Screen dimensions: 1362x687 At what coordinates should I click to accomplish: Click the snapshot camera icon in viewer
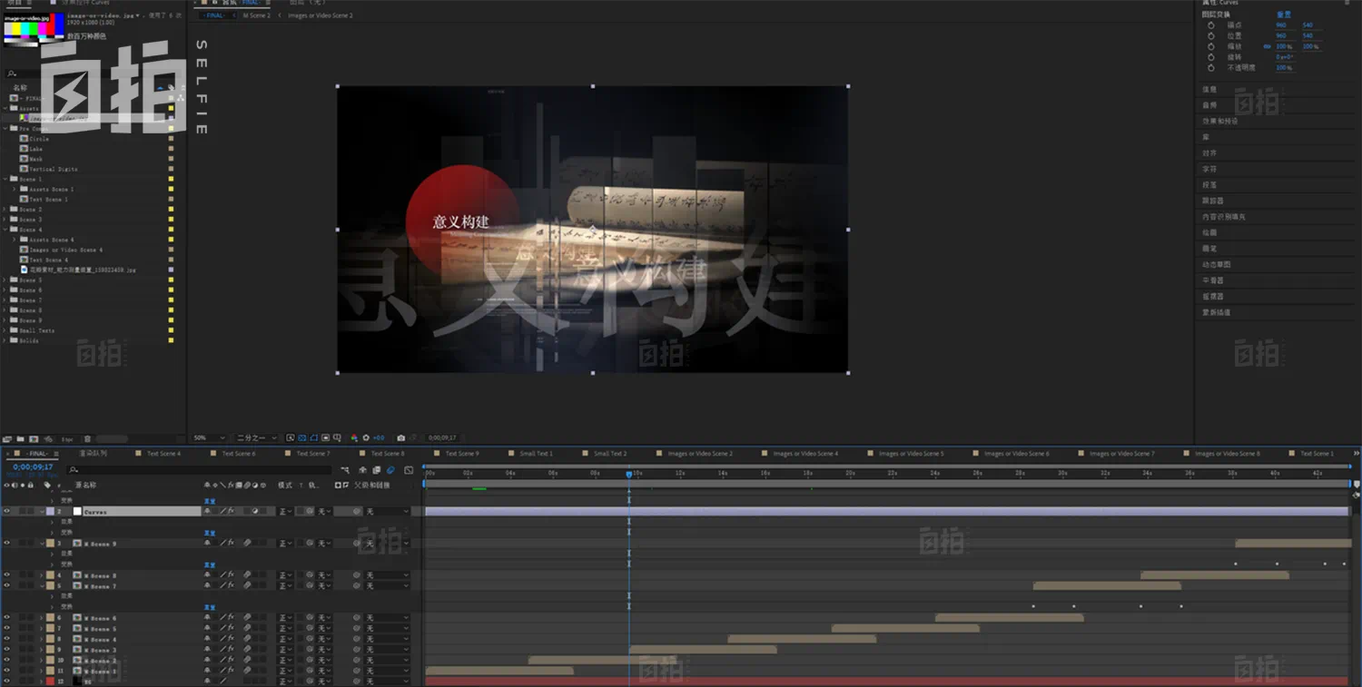click(x=400, y=437)
